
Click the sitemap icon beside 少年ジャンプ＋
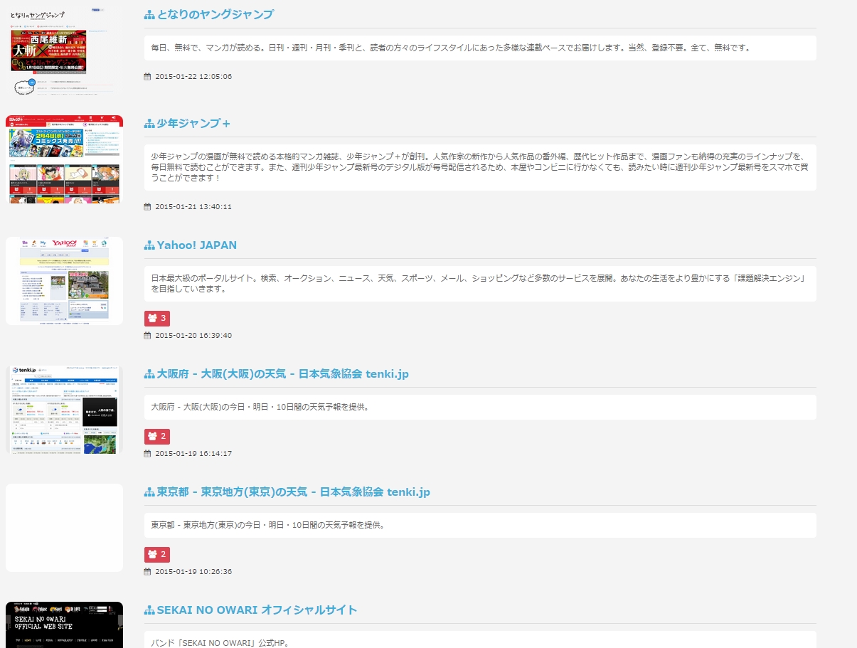149,124
